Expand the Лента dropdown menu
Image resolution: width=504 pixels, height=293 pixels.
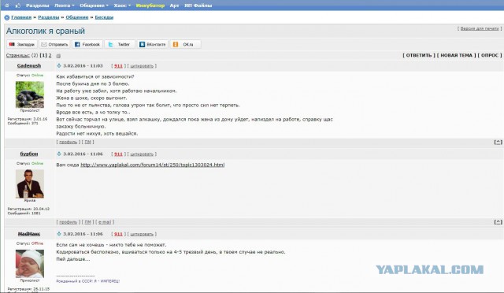point(64,6)
